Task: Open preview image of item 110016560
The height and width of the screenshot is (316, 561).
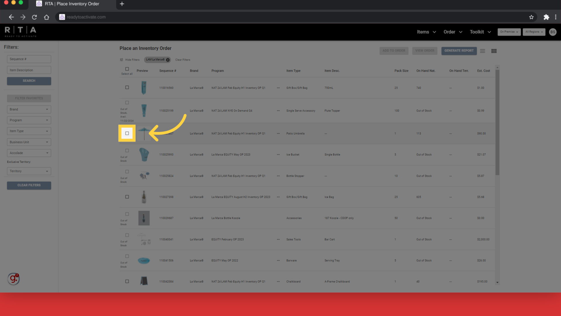Action: pos(144,88)
